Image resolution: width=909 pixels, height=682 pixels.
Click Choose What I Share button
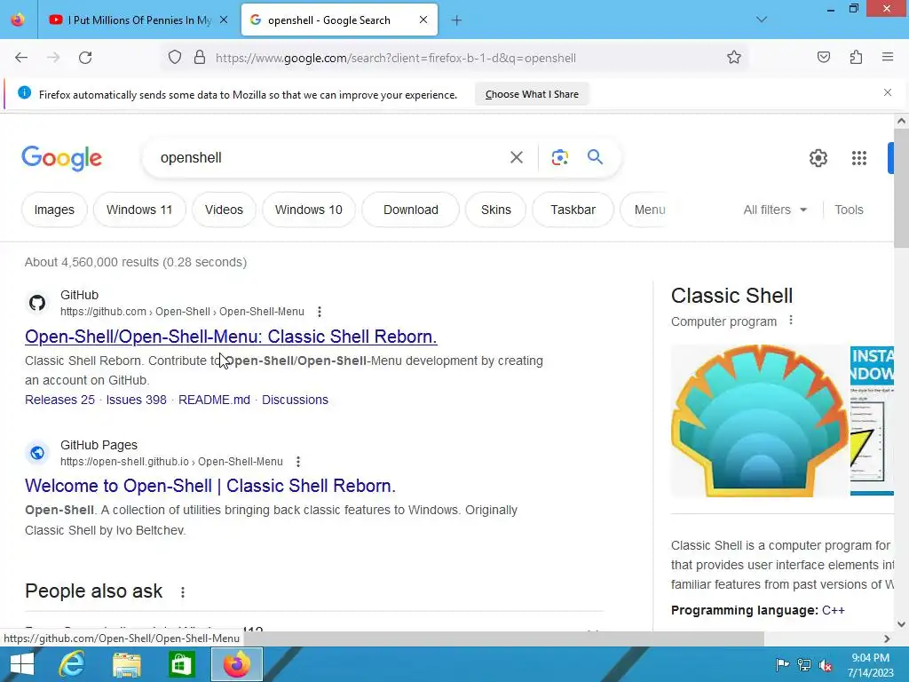pyautogui.click(x=532, y=94)
